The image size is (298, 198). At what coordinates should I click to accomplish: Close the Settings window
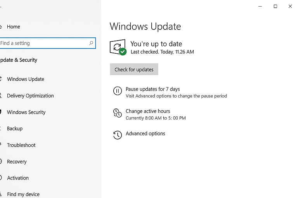(x=290, y=6)
